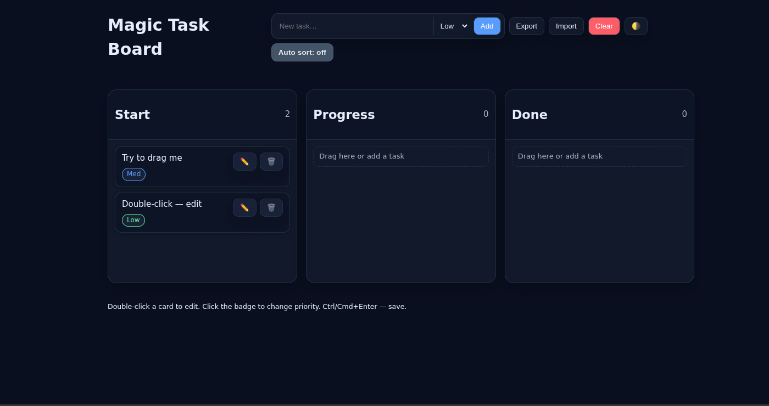Trash the 'Double-click — edit' task
Viewport: 769px width, 406px height.
(271, 208)
